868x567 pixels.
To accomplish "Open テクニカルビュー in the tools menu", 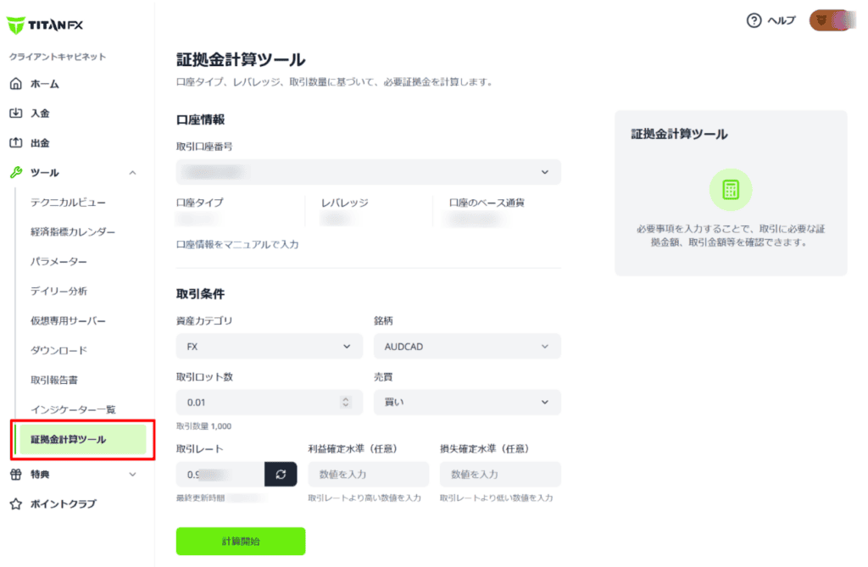I will [x=68, y=203].
